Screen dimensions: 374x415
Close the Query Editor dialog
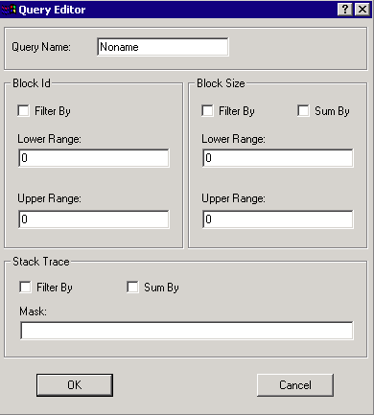[x=362, y=10]
